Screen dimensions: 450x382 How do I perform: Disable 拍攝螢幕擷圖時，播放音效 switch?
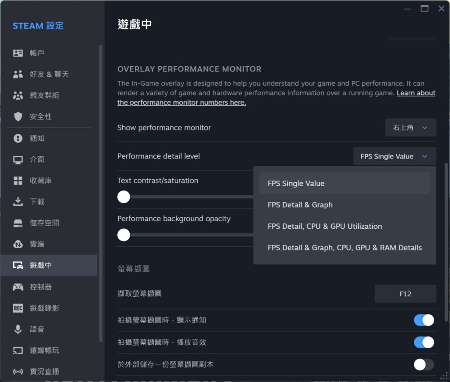(x=424, y=342)
